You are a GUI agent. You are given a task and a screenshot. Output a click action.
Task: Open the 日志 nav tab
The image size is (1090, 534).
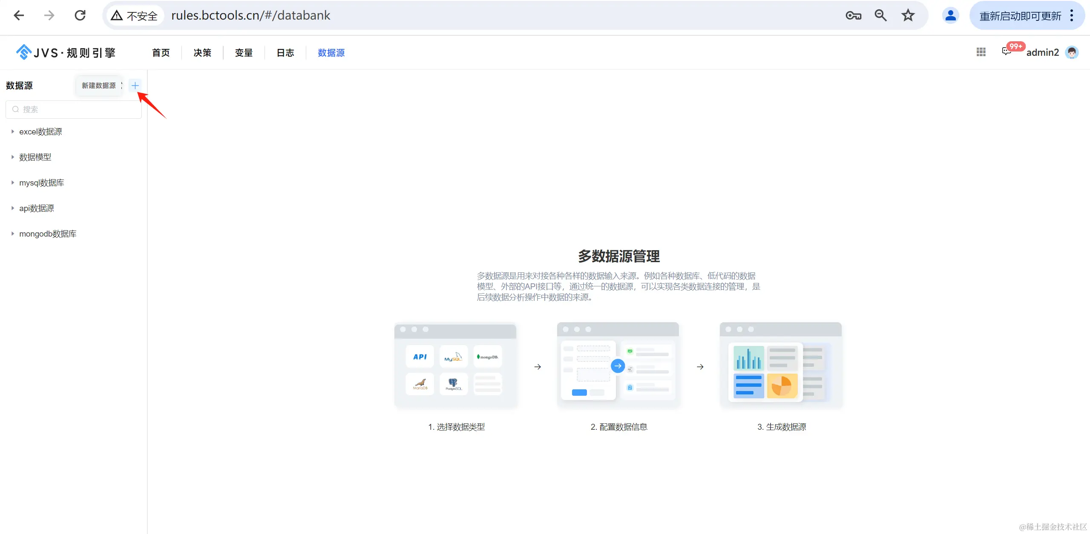click(285, 53)
